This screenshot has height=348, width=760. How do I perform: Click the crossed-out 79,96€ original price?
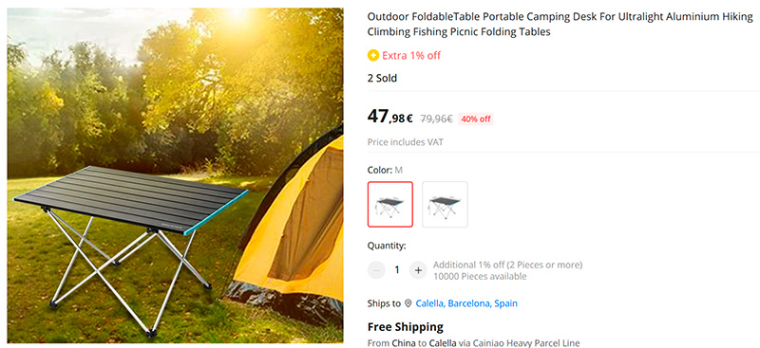tap(436, 119)
